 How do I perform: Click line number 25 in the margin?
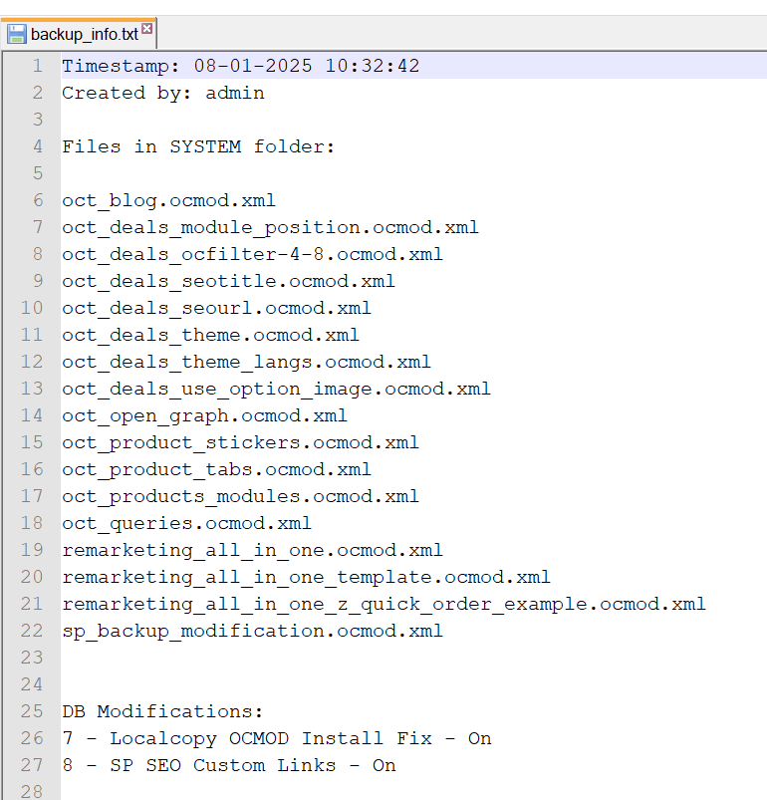32,711
